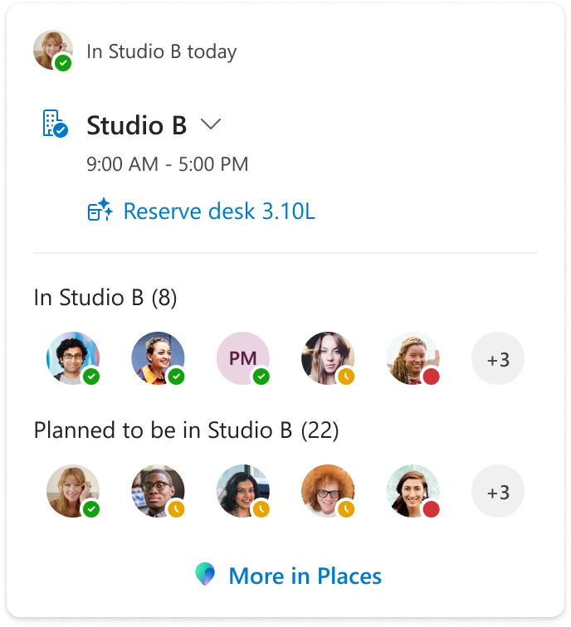Image resolution: width=571 pixels, height=627 pixels.
Task: Click the Studio B building icon
Action: click(56, 124)
